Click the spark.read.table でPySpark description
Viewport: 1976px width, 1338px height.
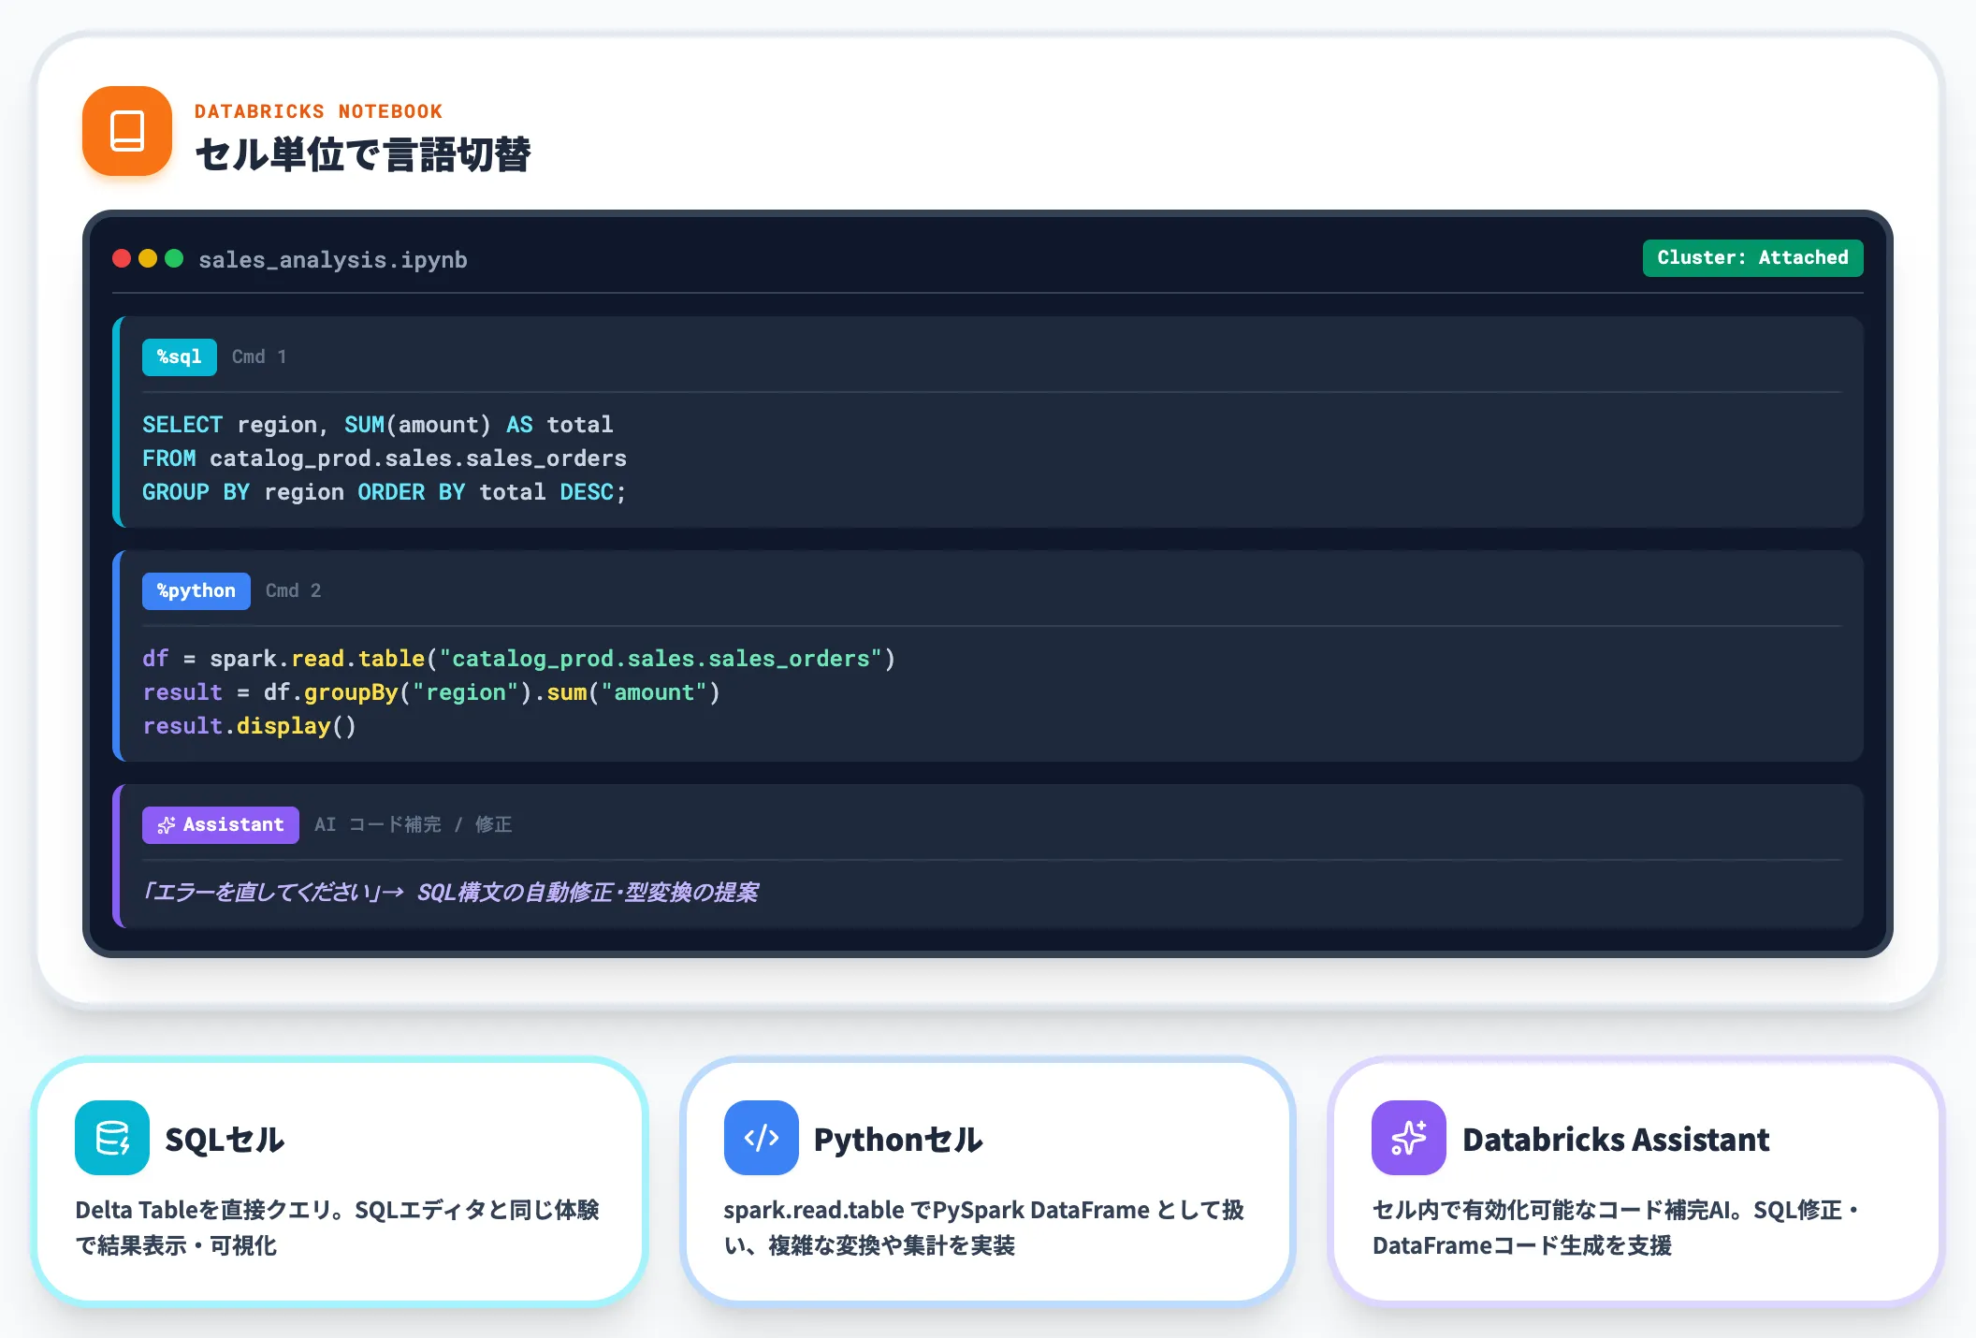click(x=984, y=1228)
